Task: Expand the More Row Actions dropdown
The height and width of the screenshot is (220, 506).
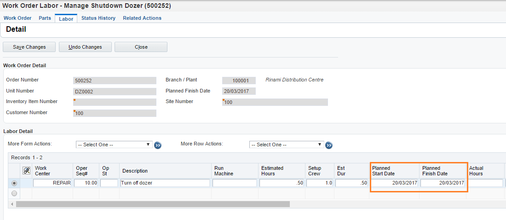Action: tap(286, 145)
